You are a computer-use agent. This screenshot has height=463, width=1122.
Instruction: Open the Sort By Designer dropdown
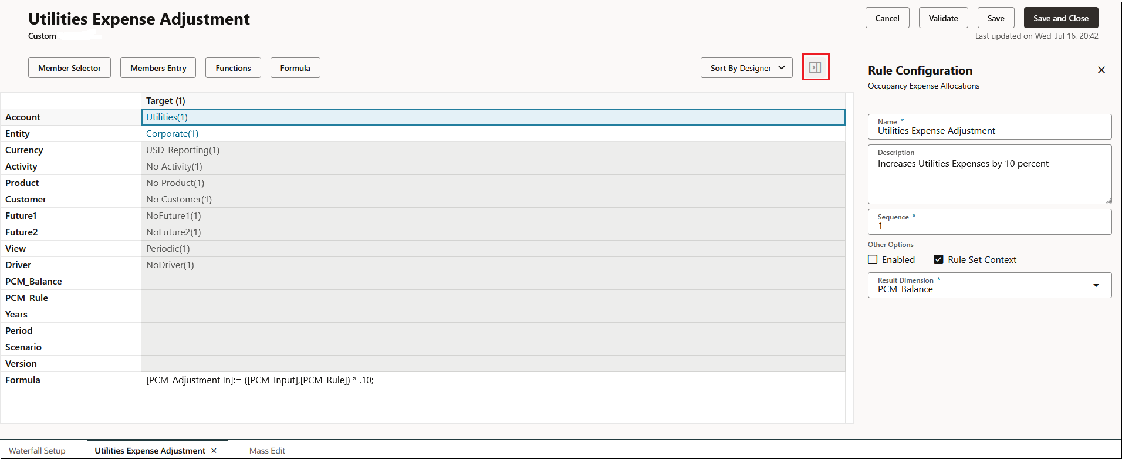(x=746, y=67)
